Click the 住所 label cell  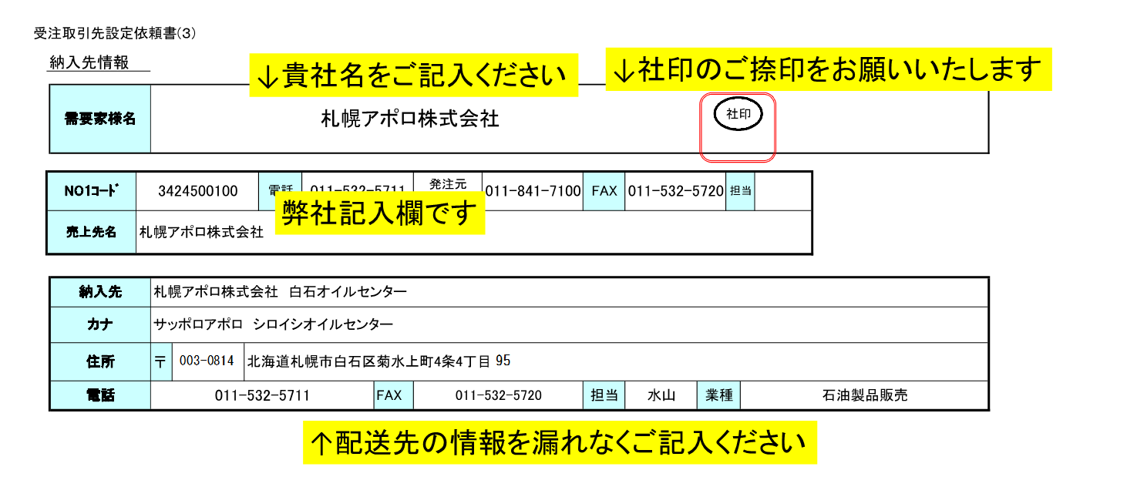coord(100,361)
